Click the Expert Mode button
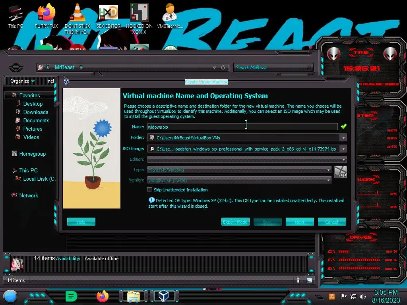The height and width of the screenshot is (305, 407). click(235, 222)
